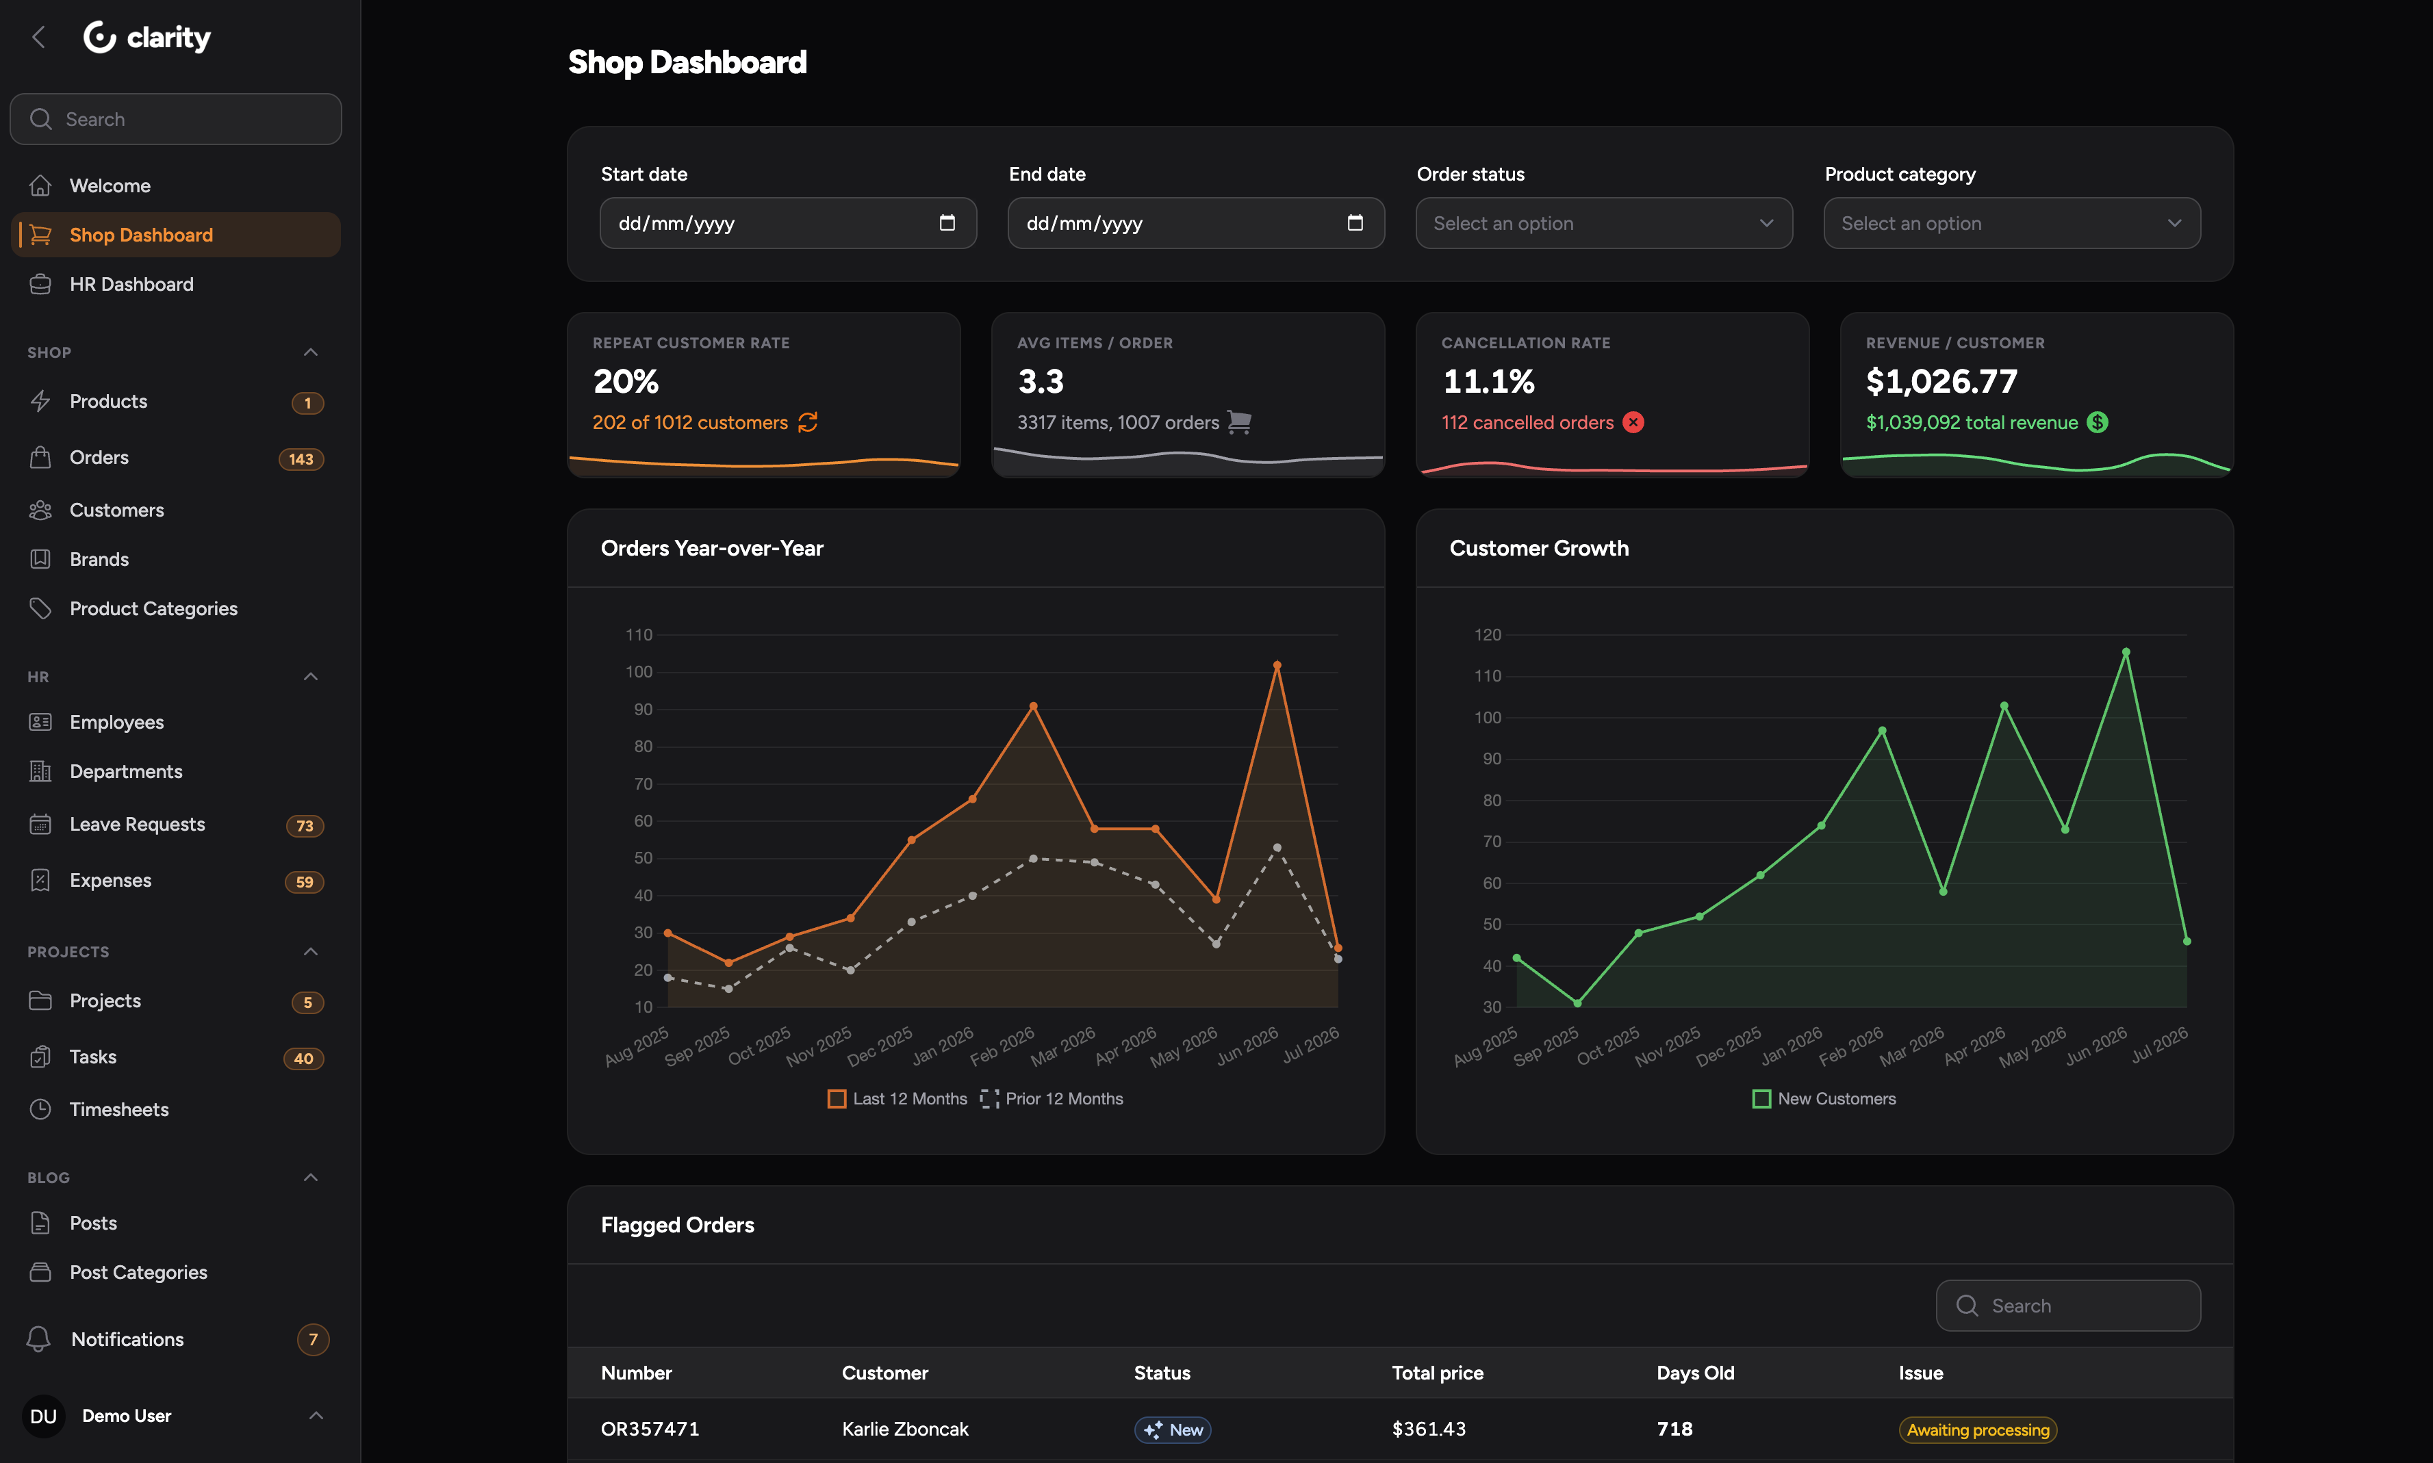Viewport: 2433px width, 1463px height.
Task: Click the Notifications bell icon
Action: pyautogui.click(x=38, y=1338)
